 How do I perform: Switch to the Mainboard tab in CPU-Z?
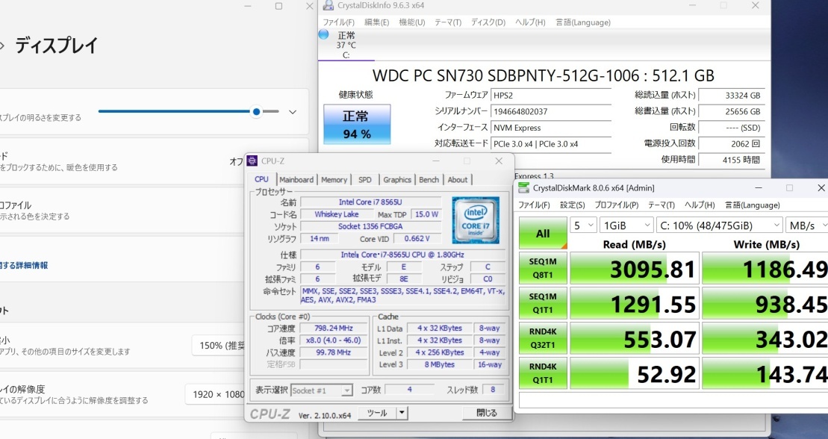[x=296, y=180]
